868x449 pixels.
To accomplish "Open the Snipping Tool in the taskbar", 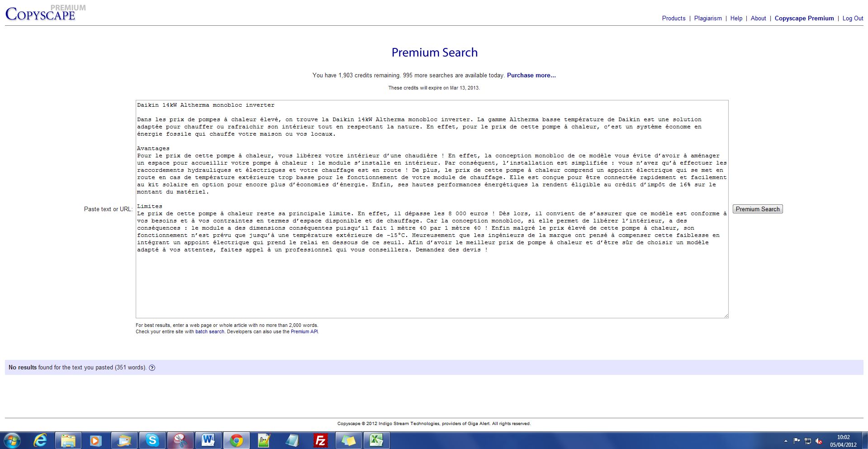I will tap(180, 440).
